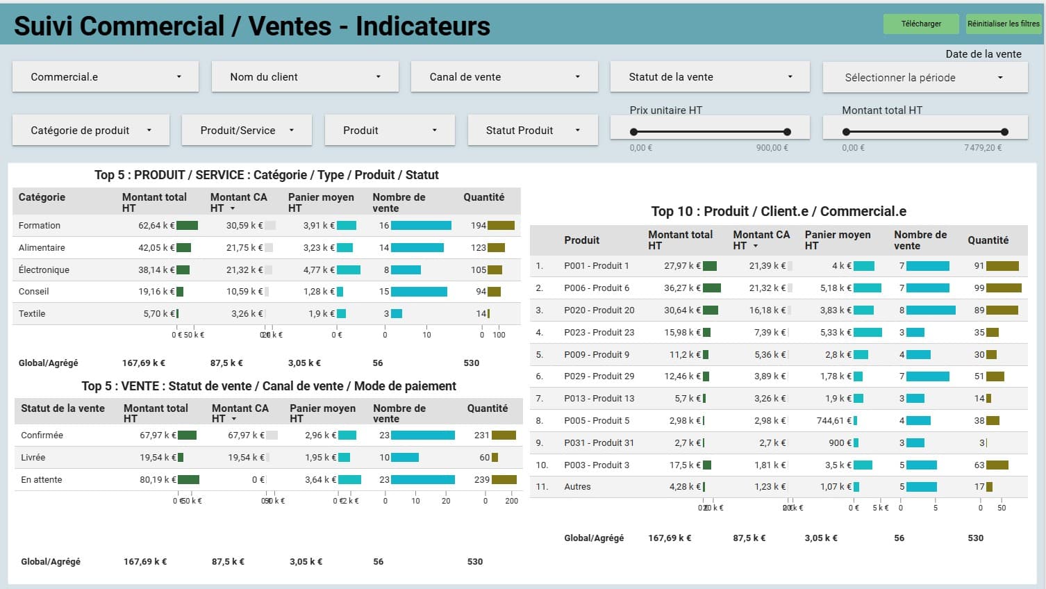The image size is (1046, 589).
Task: Click Panier moyen HT header in Top 10 table
Action: pyautogui.click(x=838, y=240)
